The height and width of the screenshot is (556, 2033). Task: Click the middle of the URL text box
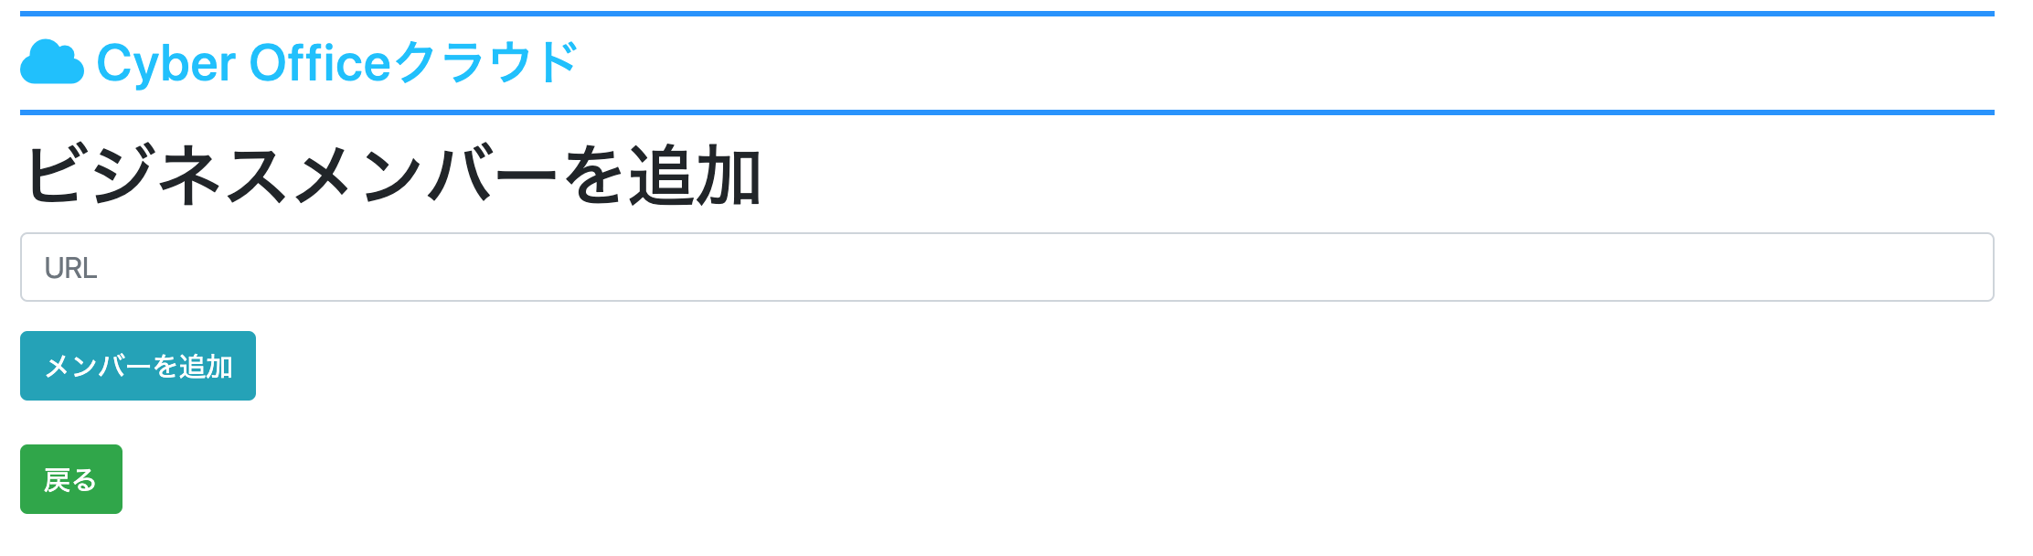[1006, 267]
